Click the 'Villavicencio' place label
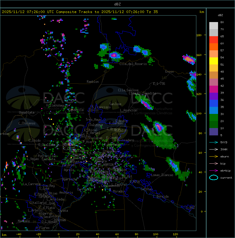This screenshot has width=235, height=238. coord(57,105)
